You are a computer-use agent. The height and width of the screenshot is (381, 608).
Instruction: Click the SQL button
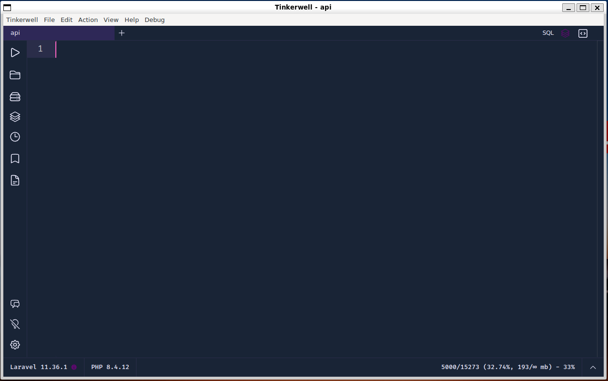[548, 33]
